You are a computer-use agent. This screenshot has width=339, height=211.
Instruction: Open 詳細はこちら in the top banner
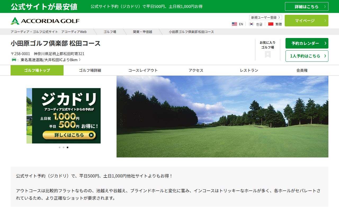307,7
